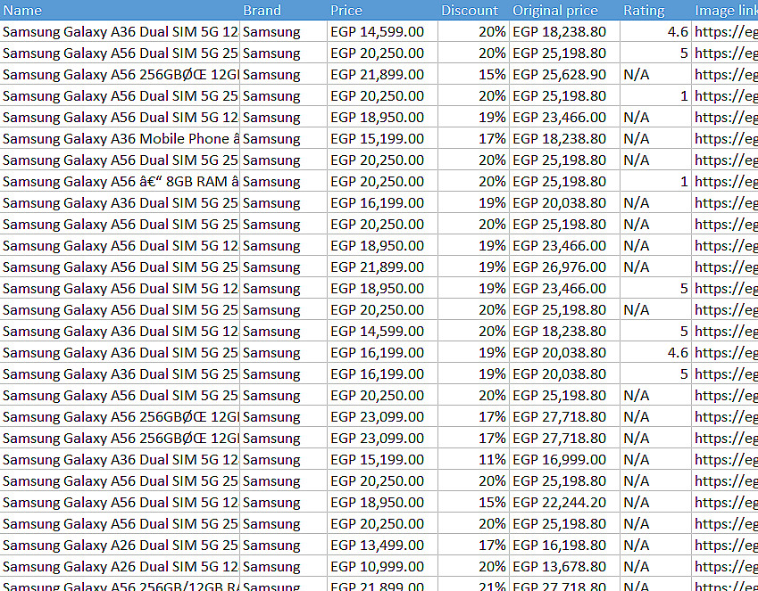The image size is (758, 591).
Task: Select the Name column header
Action: tap(120, 10)
